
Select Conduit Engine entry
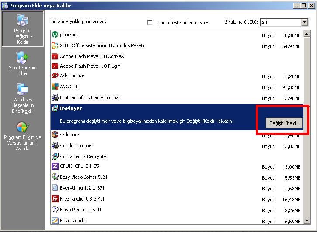[x=177, y=146]
